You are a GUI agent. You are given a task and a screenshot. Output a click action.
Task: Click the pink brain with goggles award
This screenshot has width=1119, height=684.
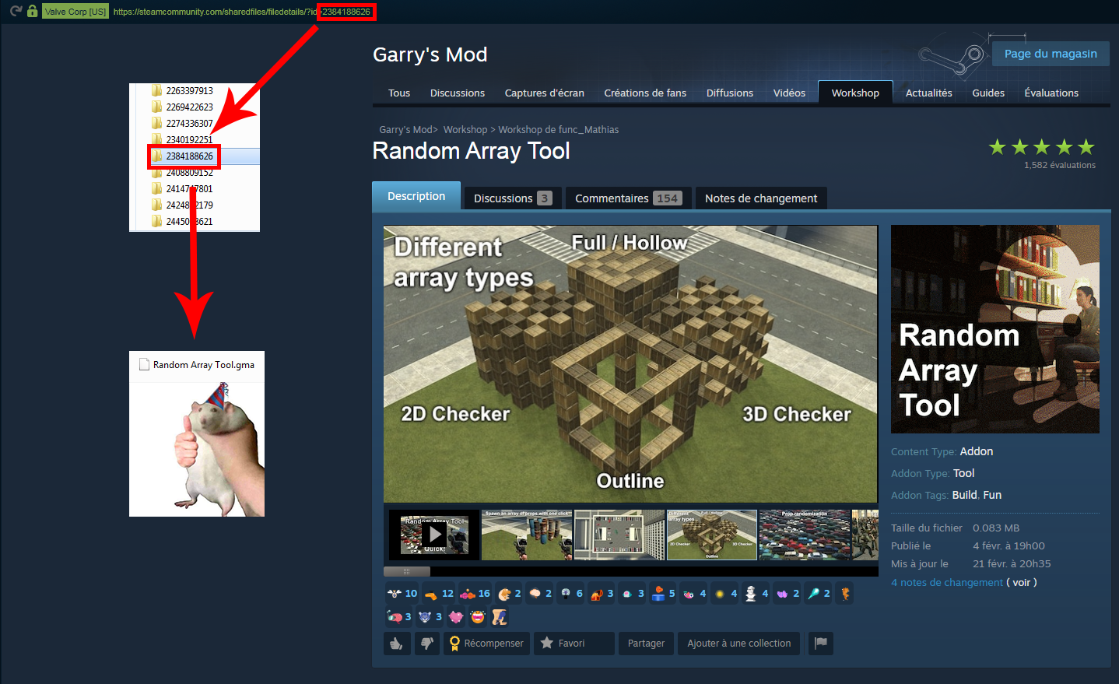(x=399, y=617)
